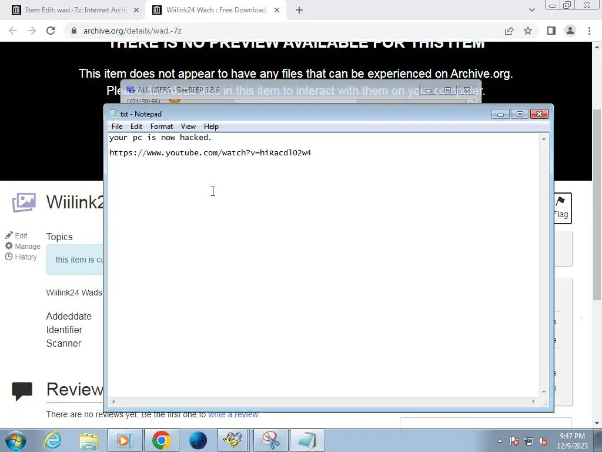
Task: Click the write a review link
Action: (x=233, y=414)
